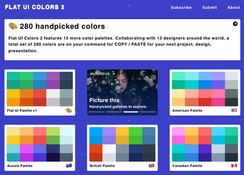The height and width of the screenshot is (175, 244).
Task: Select the first slide indicator on Shutterstock ad
Action: (x=97, y=112)
